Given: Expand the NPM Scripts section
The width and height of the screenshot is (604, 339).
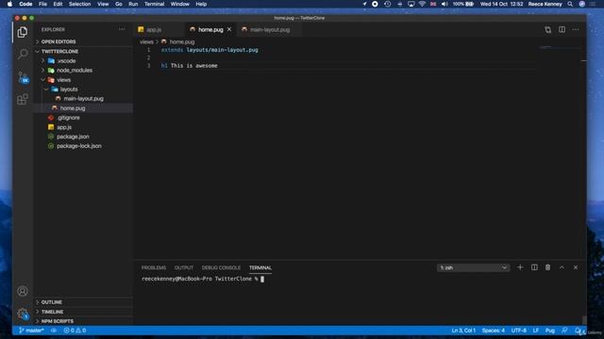Looking at the screenshot, I should [x=57, y=321].
